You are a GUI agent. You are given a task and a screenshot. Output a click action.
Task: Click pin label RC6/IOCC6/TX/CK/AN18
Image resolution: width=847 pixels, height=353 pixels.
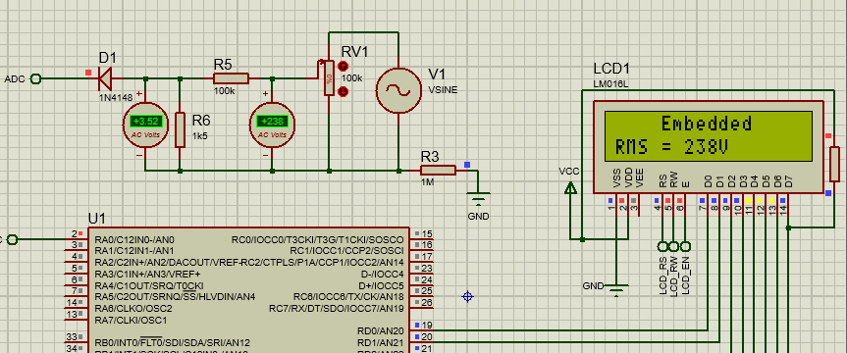click(x=348, y=297)
